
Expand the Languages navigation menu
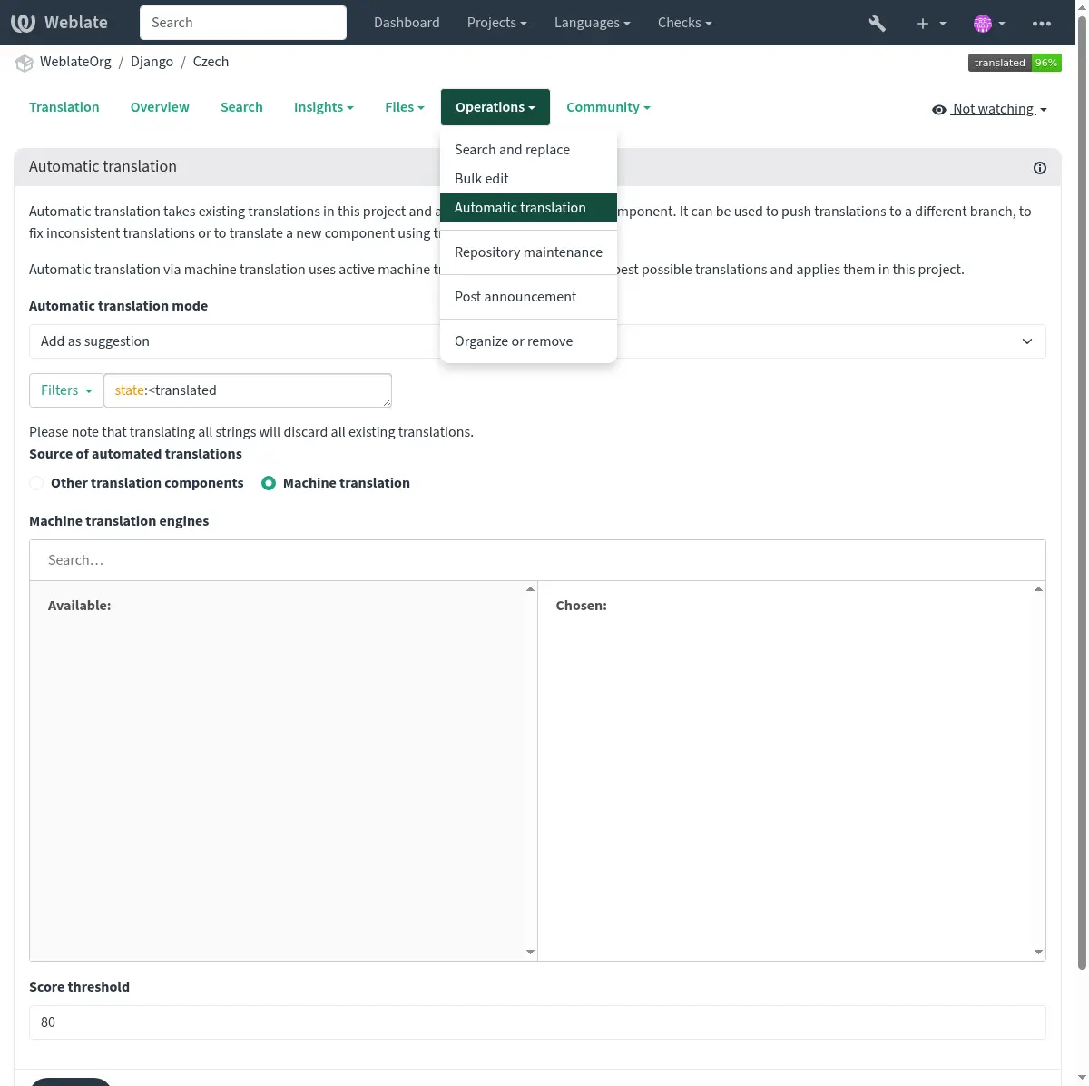tap(592, 23)
